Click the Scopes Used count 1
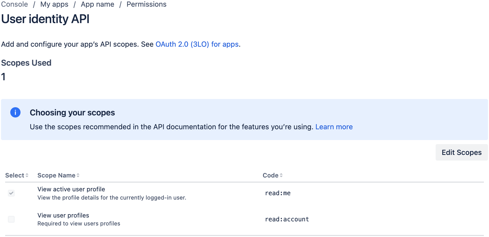This screenshot has height=237, width=489. coord(3,77)
